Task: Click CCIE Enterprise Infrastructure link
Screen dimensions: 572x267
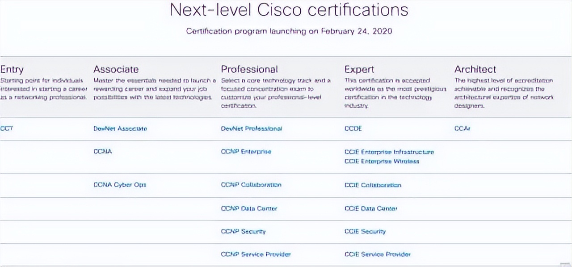Action: click(389, 152)
